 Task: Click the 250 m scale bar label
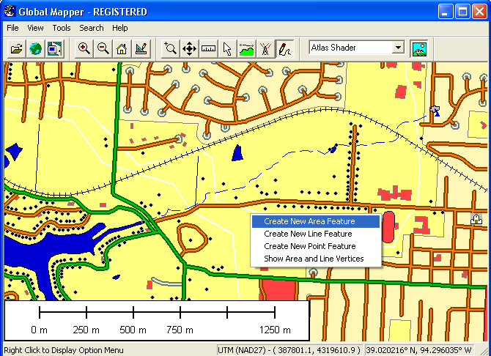86,330
